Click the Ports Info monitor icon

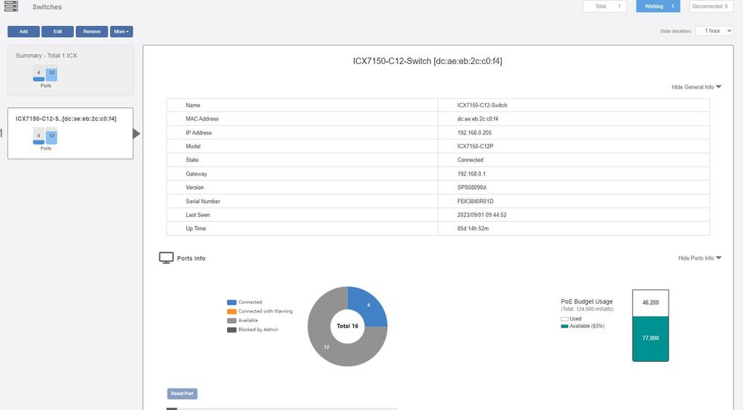166,257
